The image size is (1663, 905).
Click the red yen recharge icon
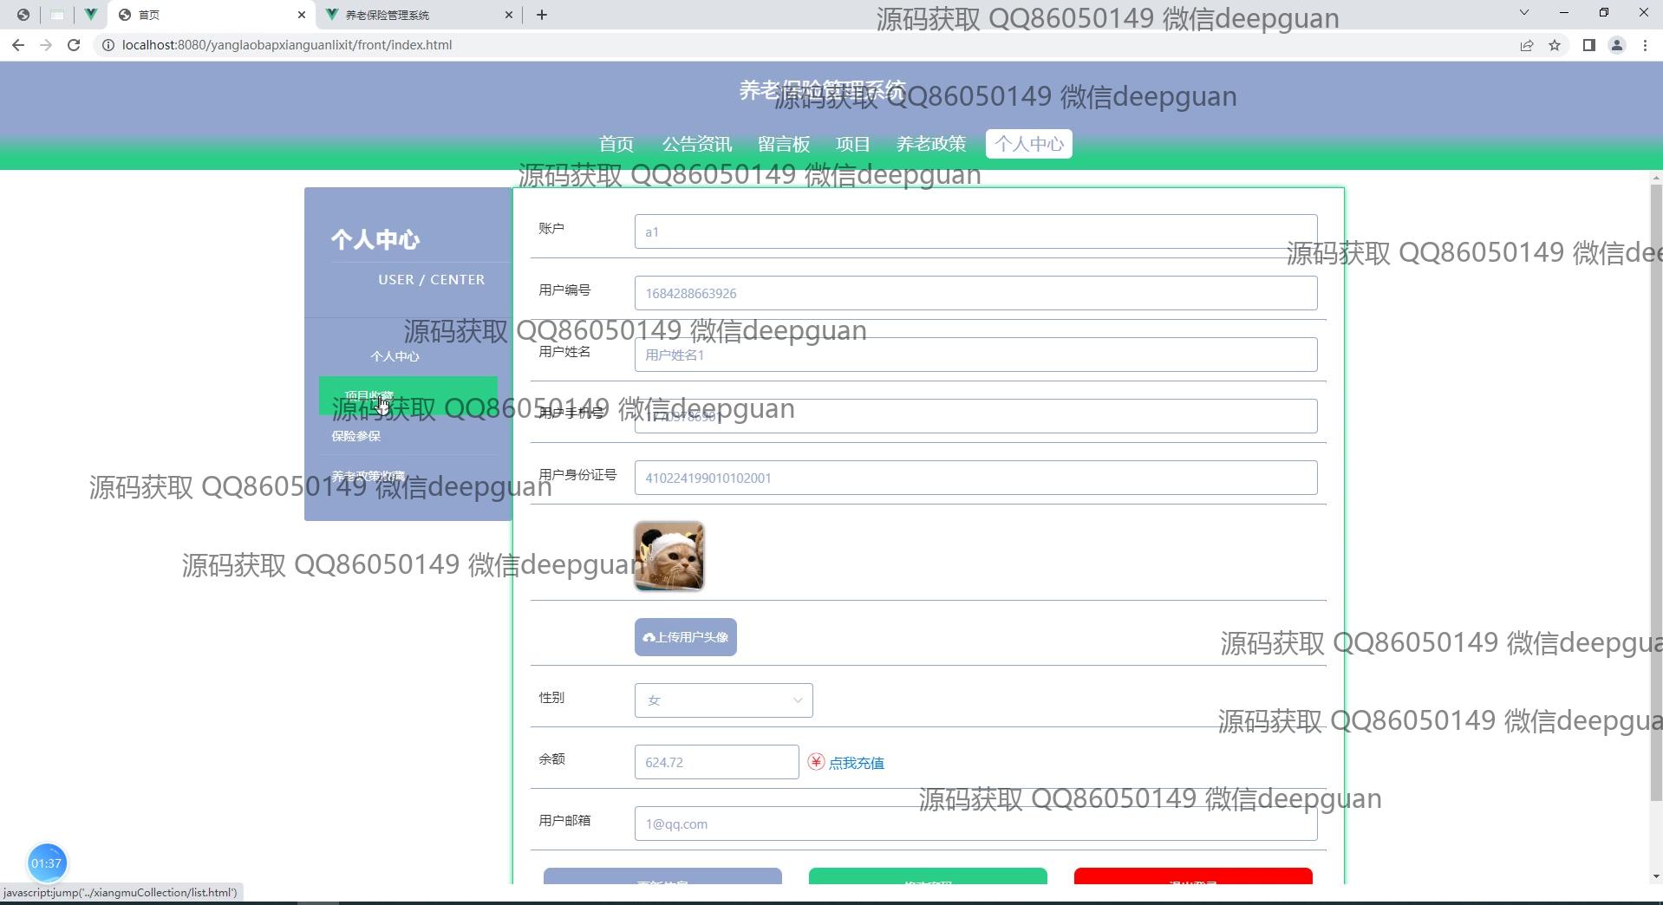(x=816, y=762)
